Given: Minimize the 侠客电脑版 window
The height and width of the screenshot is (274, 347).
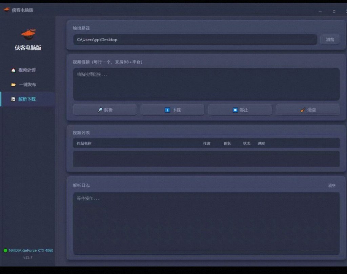Looking at the screenshot, I should [320, 11].
